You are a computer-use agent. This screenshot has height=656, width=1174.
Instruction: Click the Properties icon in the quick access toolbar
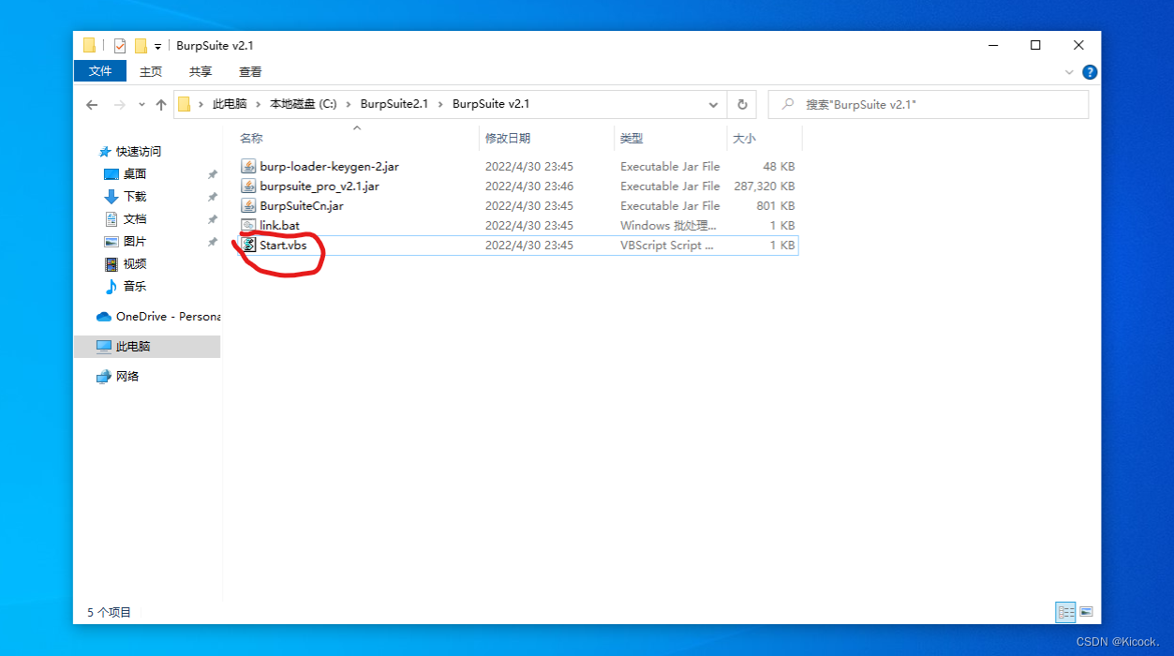point(120,46)
